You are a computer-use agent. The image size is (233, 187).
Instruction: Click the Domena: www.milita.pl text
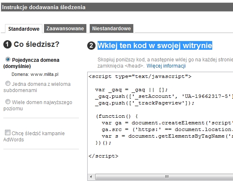click(35, 74)
